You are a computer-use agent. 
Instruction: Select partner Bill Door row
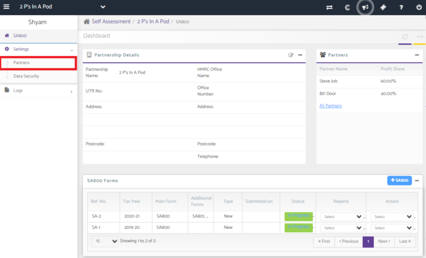[369, 94]
